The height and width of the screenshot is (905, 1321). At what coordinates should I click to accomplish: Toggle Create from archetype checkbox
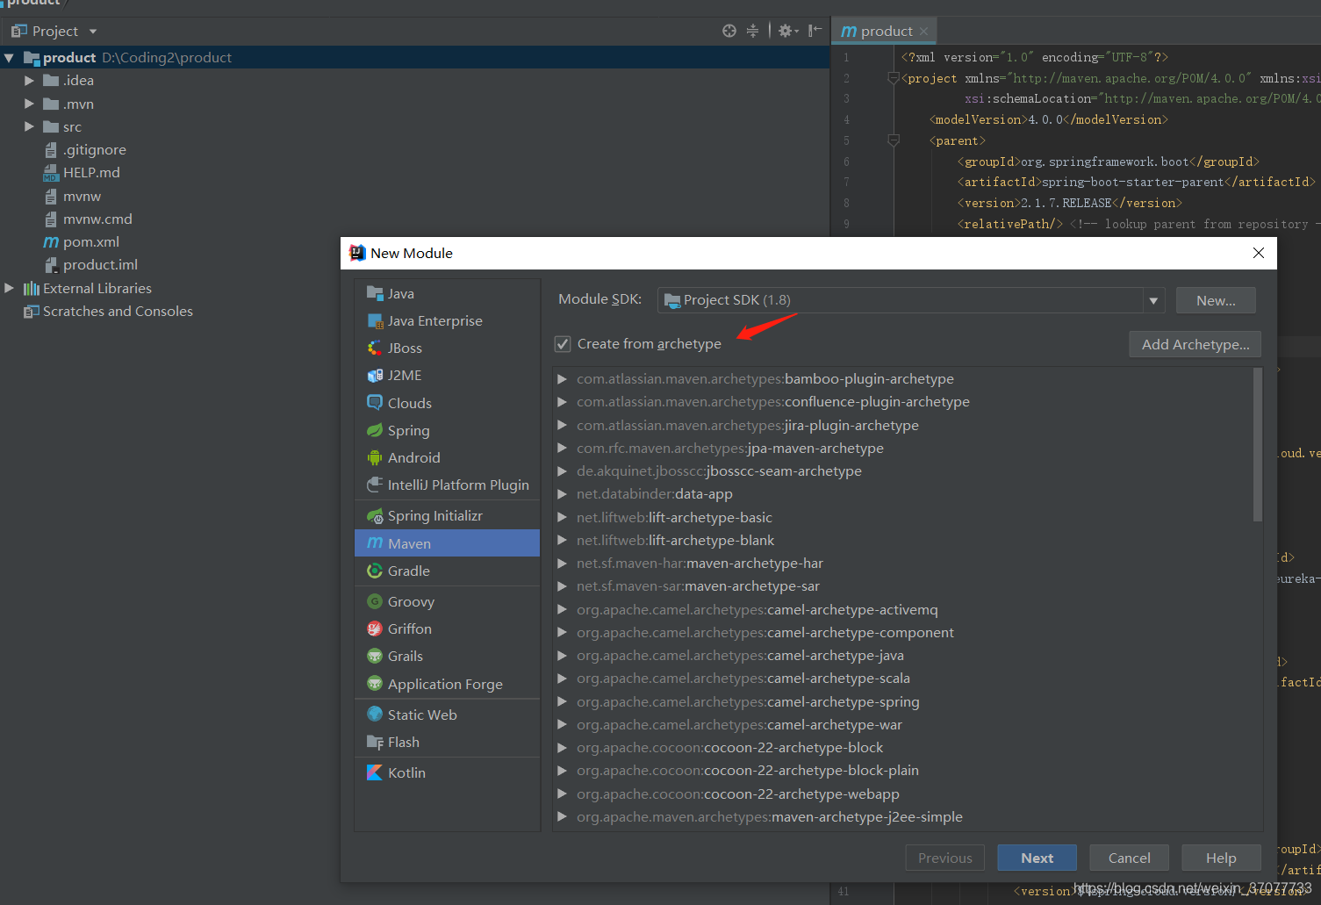click(563, 344)
